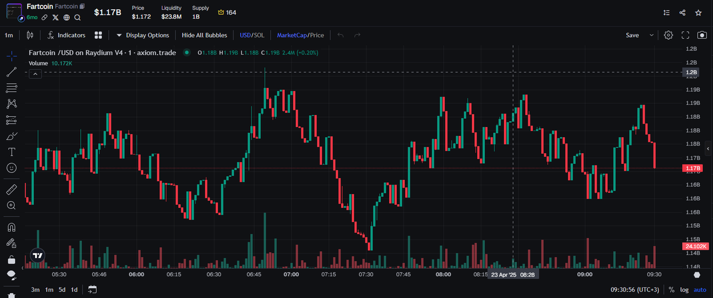Toggle log scale
Viewport: 713px width, 298px height.
coord(683,290)
